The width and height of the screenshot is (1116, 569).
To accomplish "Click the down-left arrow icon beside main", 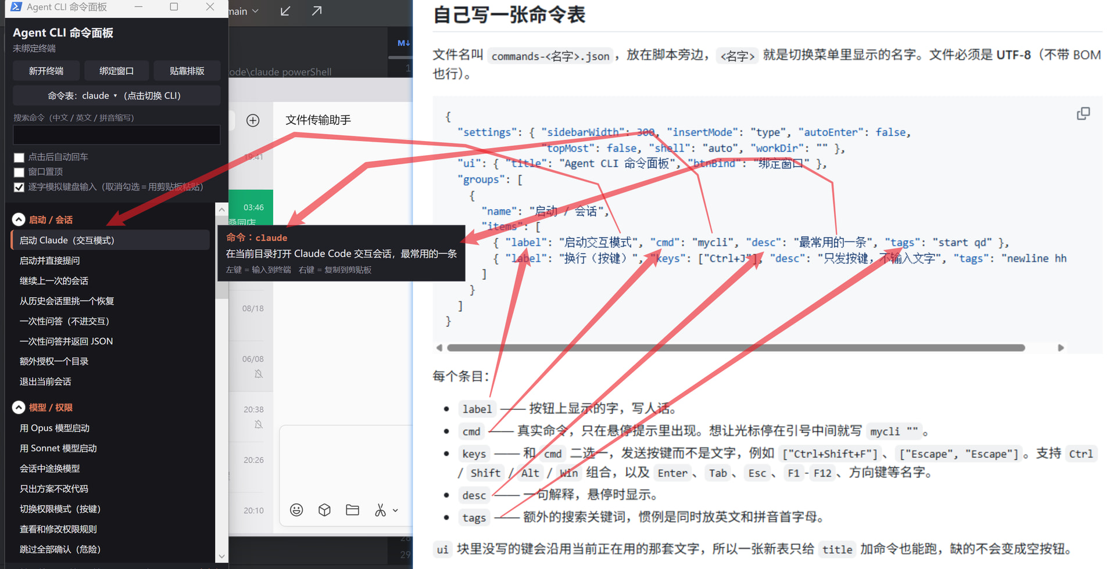I will click(x=285, y=11).
